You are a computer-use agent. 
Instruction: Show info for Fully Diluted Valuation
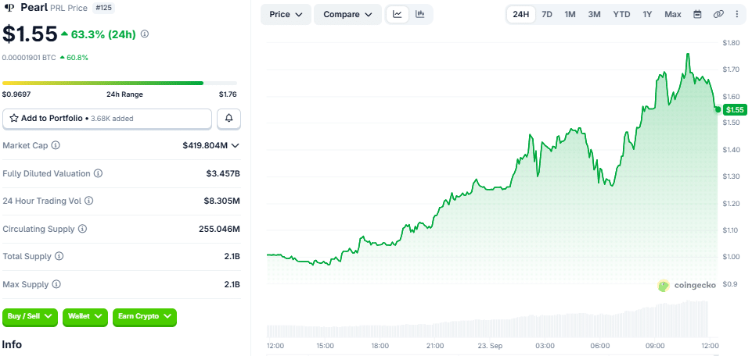point(98,173)
